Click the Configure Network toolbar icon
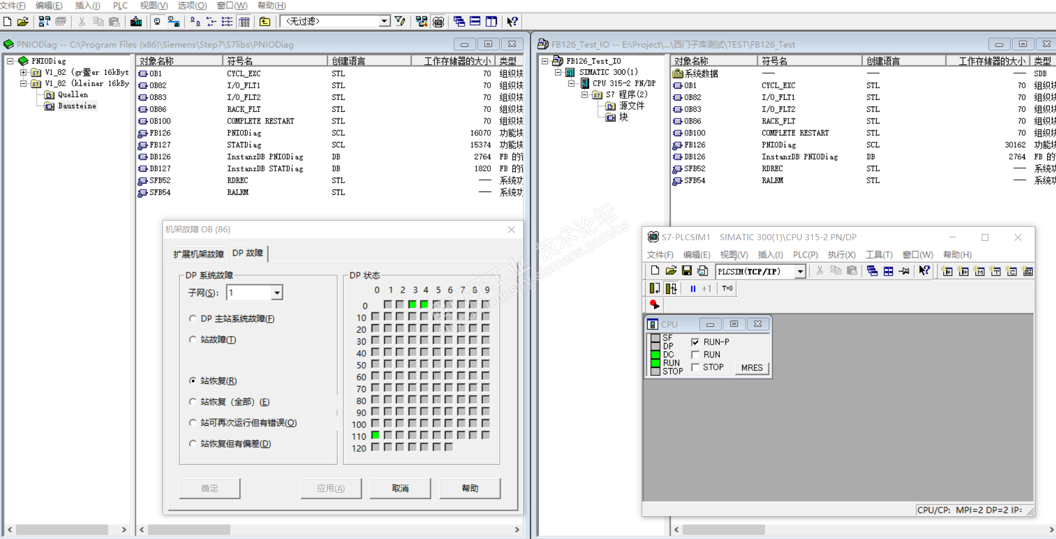The height and width of the screenshot is (539, 1056). (x=421, y=22)
